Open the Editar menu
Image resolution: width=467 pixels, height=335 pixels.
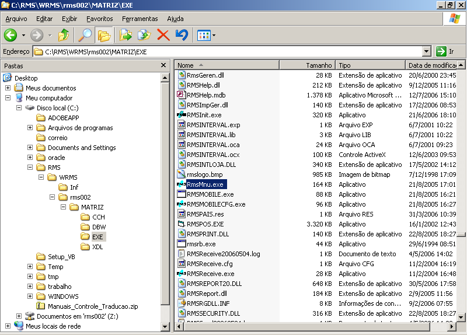pos(44,19)
